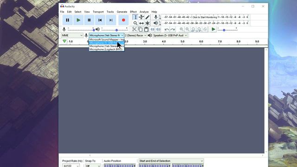Select the Draw pencil tool
Viewport: 297px width, 167px height.
(x=148, y=17)
